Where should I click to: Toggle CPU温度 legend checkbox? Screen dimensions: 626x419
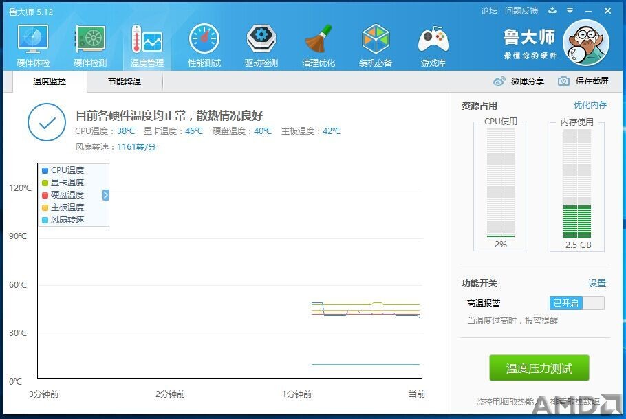click(x=45, y=170)
